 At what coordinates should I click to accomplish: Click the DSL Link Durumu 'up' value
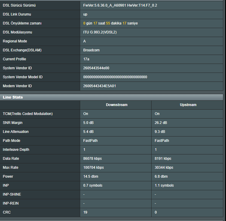point(85,14)
